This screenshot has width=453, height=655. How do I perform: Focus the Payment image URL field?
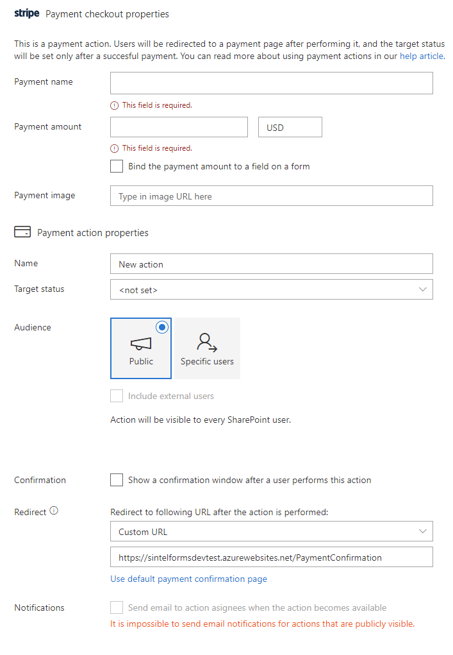(x=271, y=196)
